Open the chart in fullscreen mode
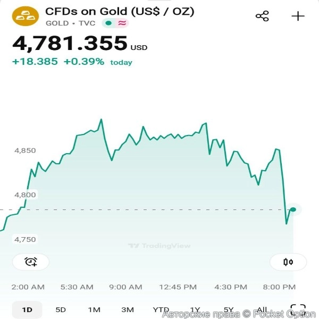The height and width of the screenshot is (319, 319). (x=298, y=309)
